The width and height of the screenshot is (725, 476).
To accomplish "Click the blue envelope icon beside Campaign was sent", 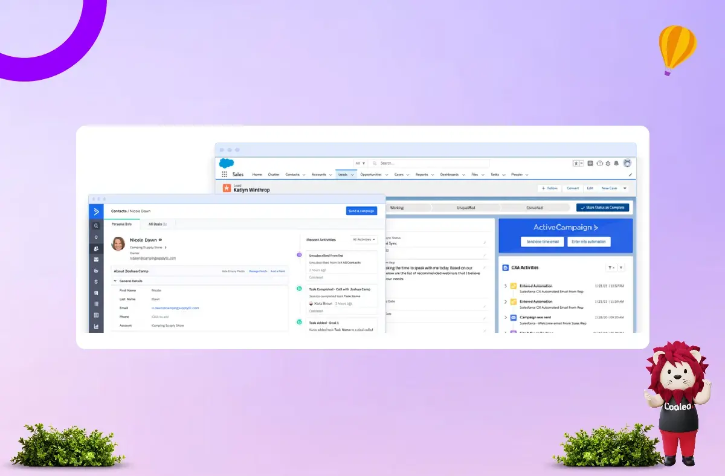I will tap(513, 317).
